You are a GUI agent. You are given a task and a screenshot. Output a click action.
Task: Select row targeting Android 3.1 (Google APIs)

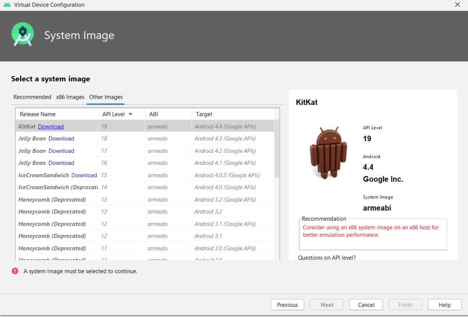(145, 224)
